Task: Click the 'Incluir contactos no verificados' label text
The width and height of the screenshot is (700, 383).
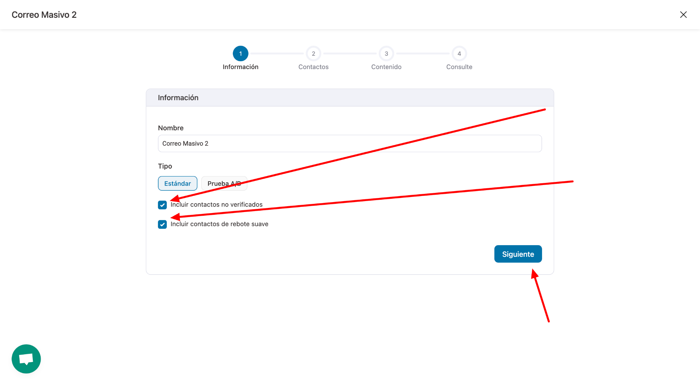Action: [216, 204]
